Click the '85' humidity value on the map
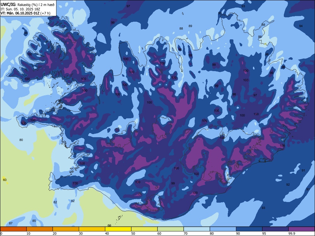Screen dimensions: 315x236 point(34,221)
